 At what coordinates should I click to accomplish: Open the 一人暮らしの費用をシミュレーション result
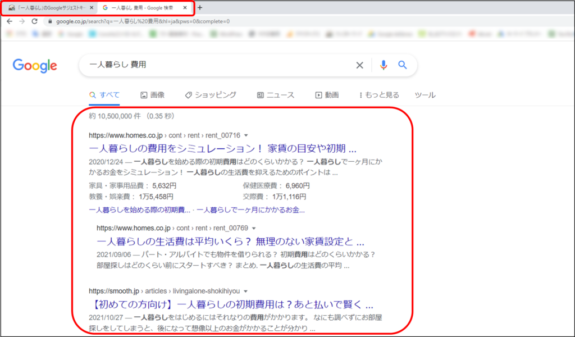(x=222, y=148)
